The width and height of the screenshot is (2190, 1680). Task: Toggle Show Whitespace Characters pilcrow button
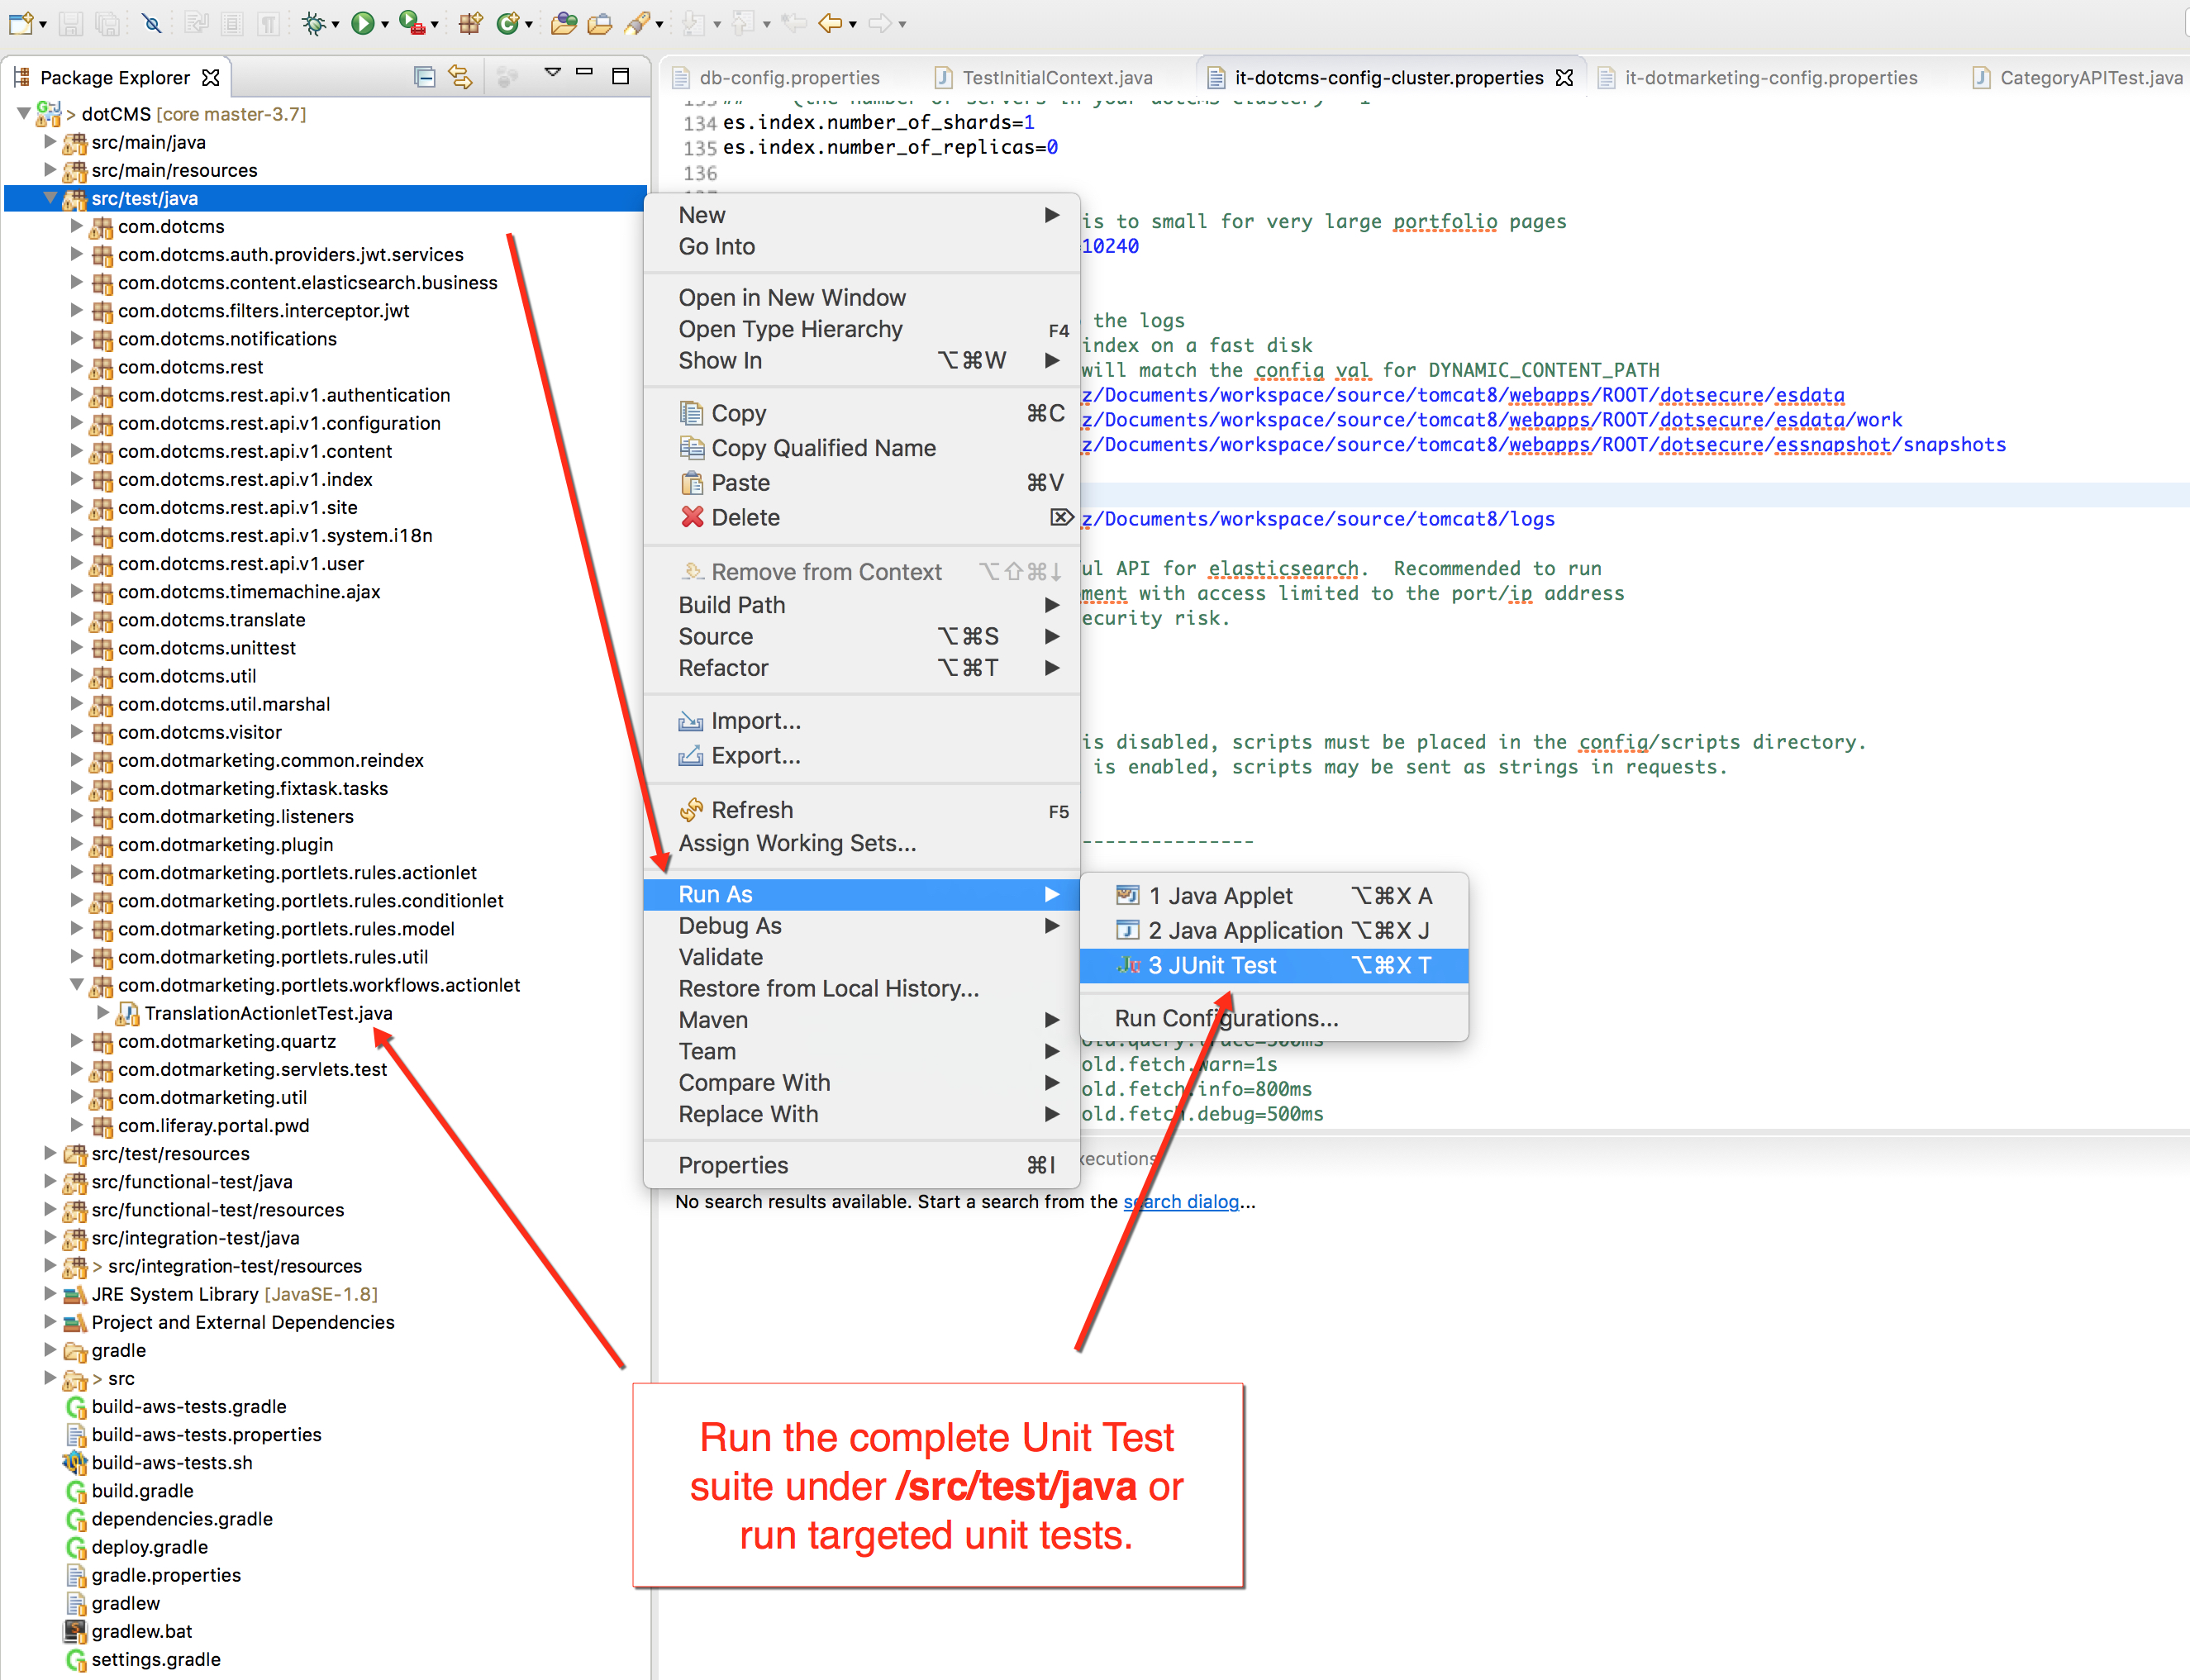(x=269, y=23)
